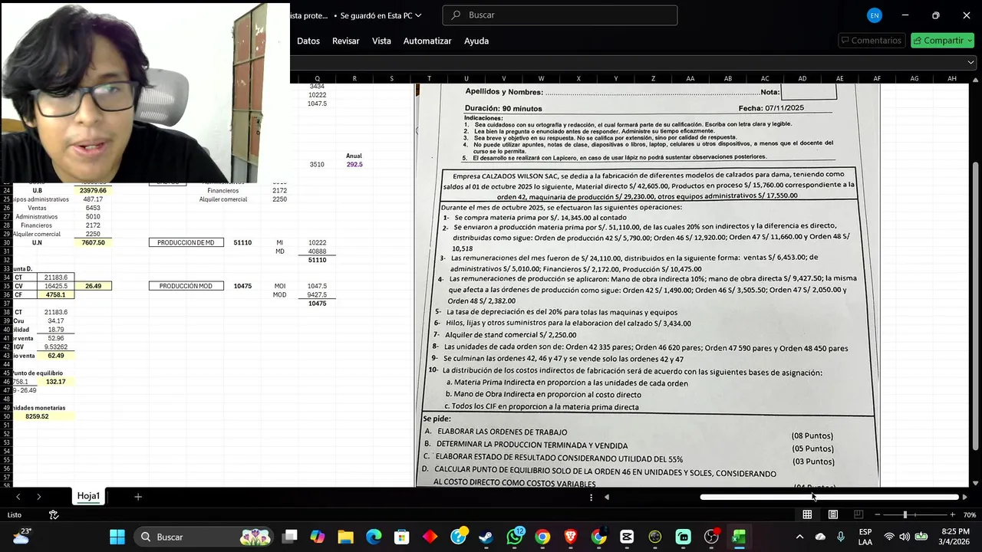Open File Explorer from the taskbar
This screenshot has height=552, width=982.
tap(345, 537)
